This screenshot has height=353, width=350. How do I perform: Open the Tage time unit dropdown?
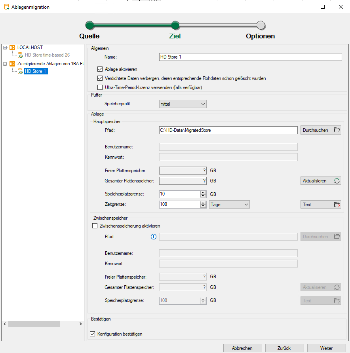coord(229,205)
